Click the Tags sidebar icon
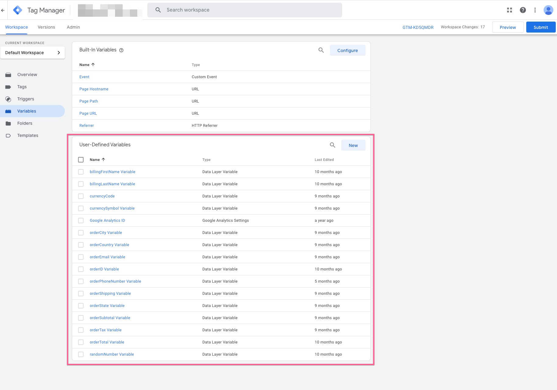The height and width of the screenshot is (390, 557). (8, 87)
